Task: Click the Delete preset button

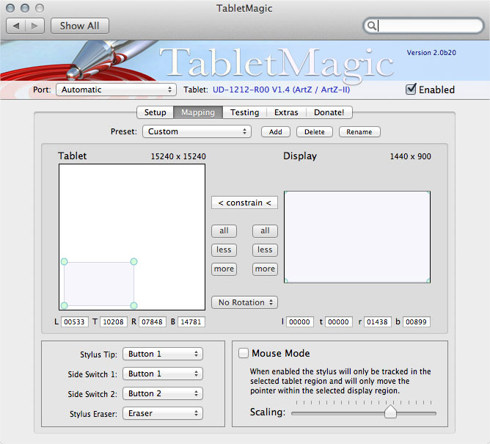Action: tap(315, 132)
